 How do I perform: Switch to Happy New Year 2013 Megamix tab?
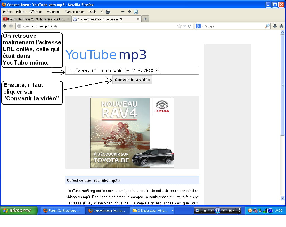36,19
